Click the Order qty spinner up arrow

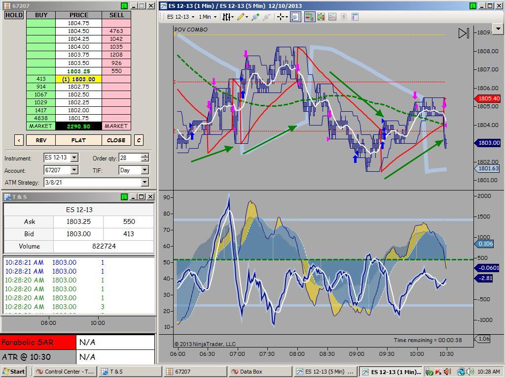(145, 156)
